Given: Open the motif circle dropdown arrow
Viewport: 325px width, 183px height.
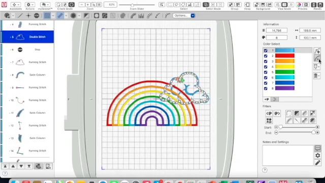Looking at the screenshot, I should tap(79, 16).
